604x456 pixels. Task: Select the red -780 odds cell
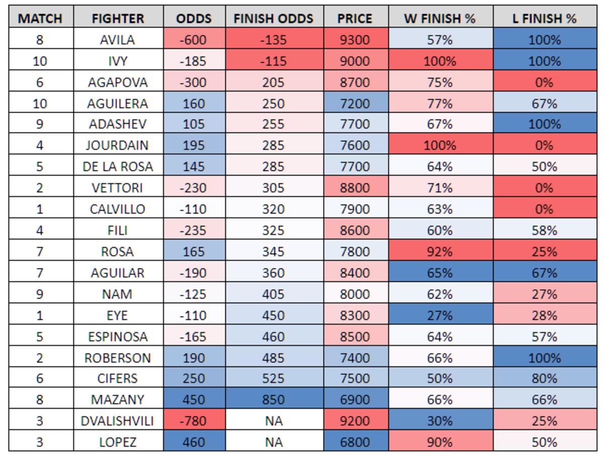point(193,421)
